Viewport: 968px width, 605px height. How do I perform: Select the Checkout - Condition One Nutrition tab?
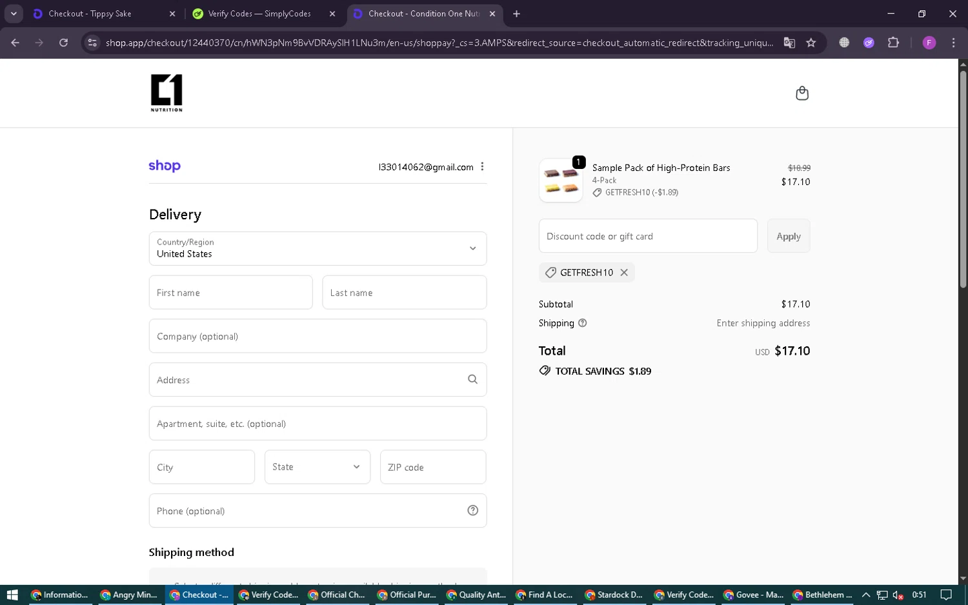(x=425, y=14)
